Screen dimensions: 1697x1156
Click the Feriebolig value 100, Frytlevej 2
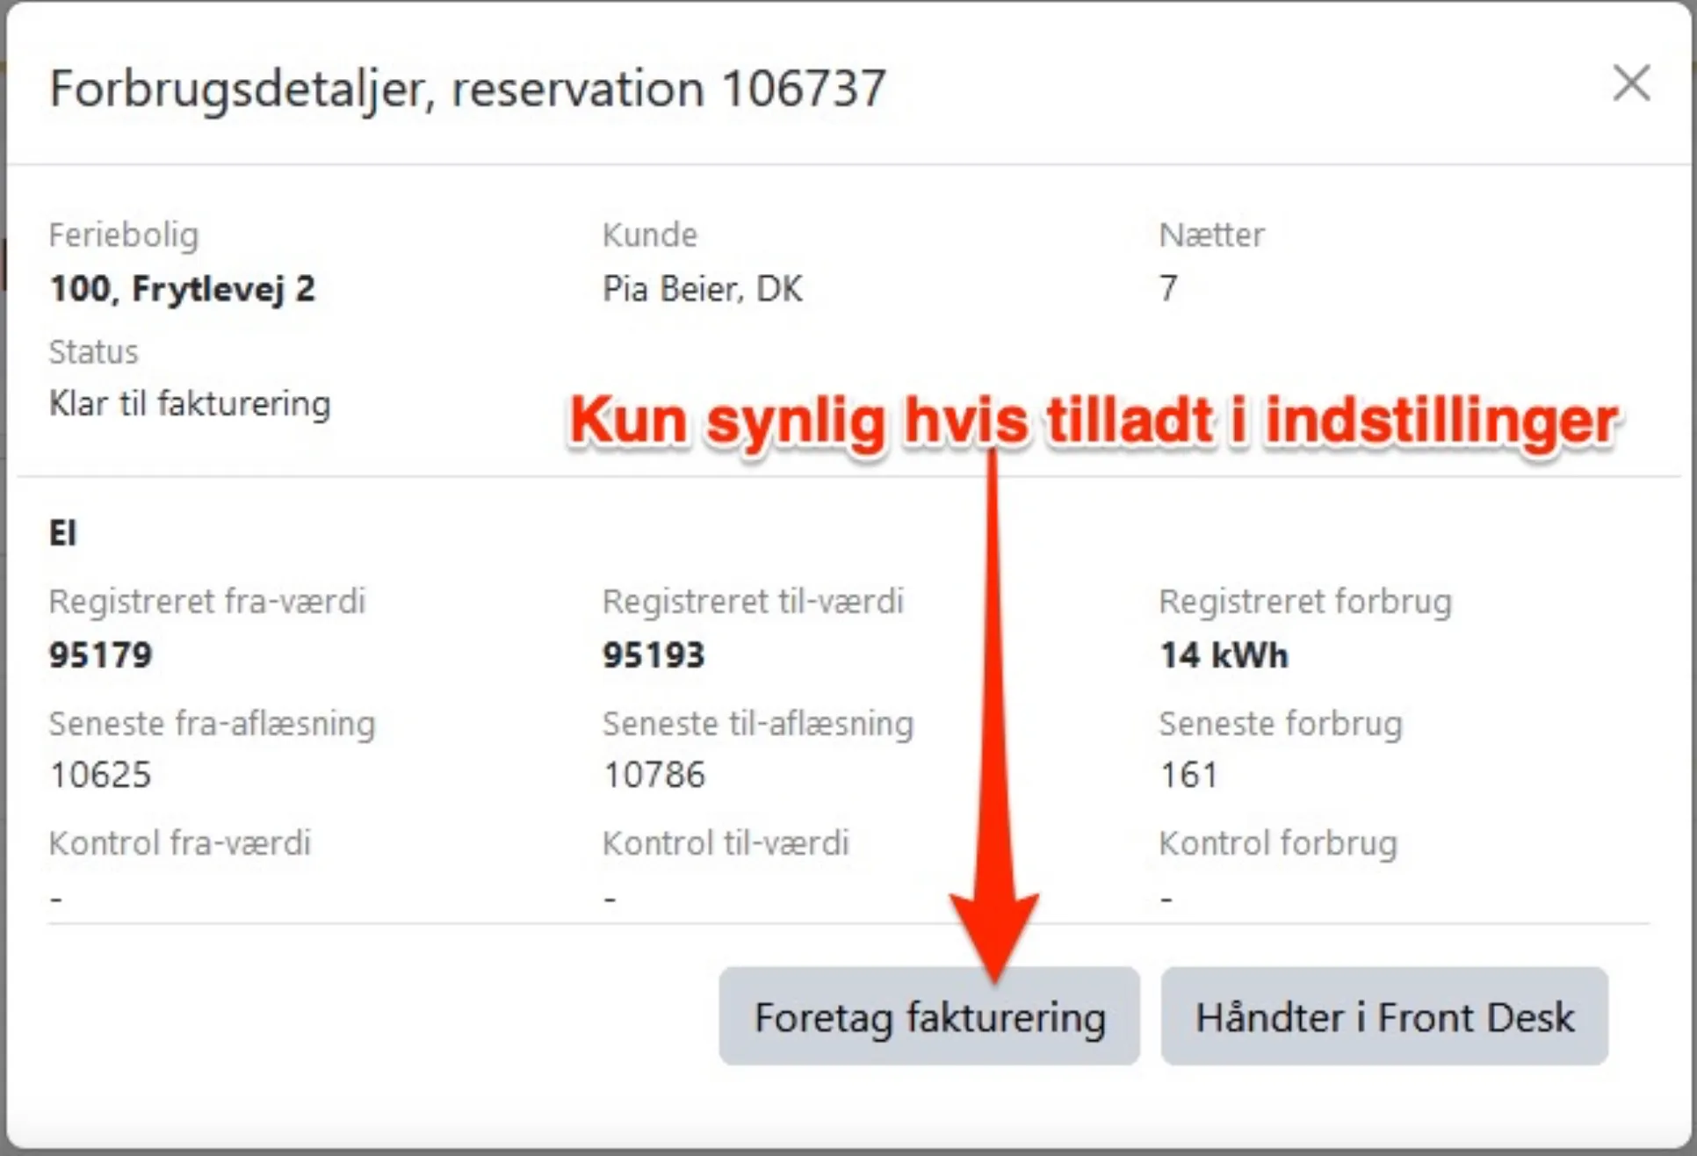click(182, 289)
